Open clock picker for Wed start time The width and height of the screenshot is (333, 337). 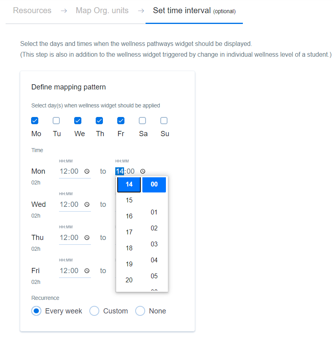coord(87,204)
